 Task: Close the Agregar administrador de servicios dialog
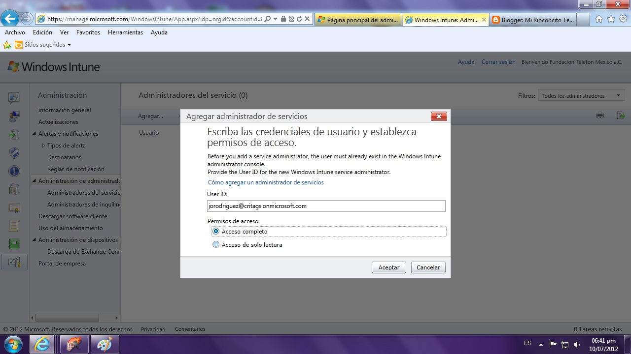[x=439, y=117]
